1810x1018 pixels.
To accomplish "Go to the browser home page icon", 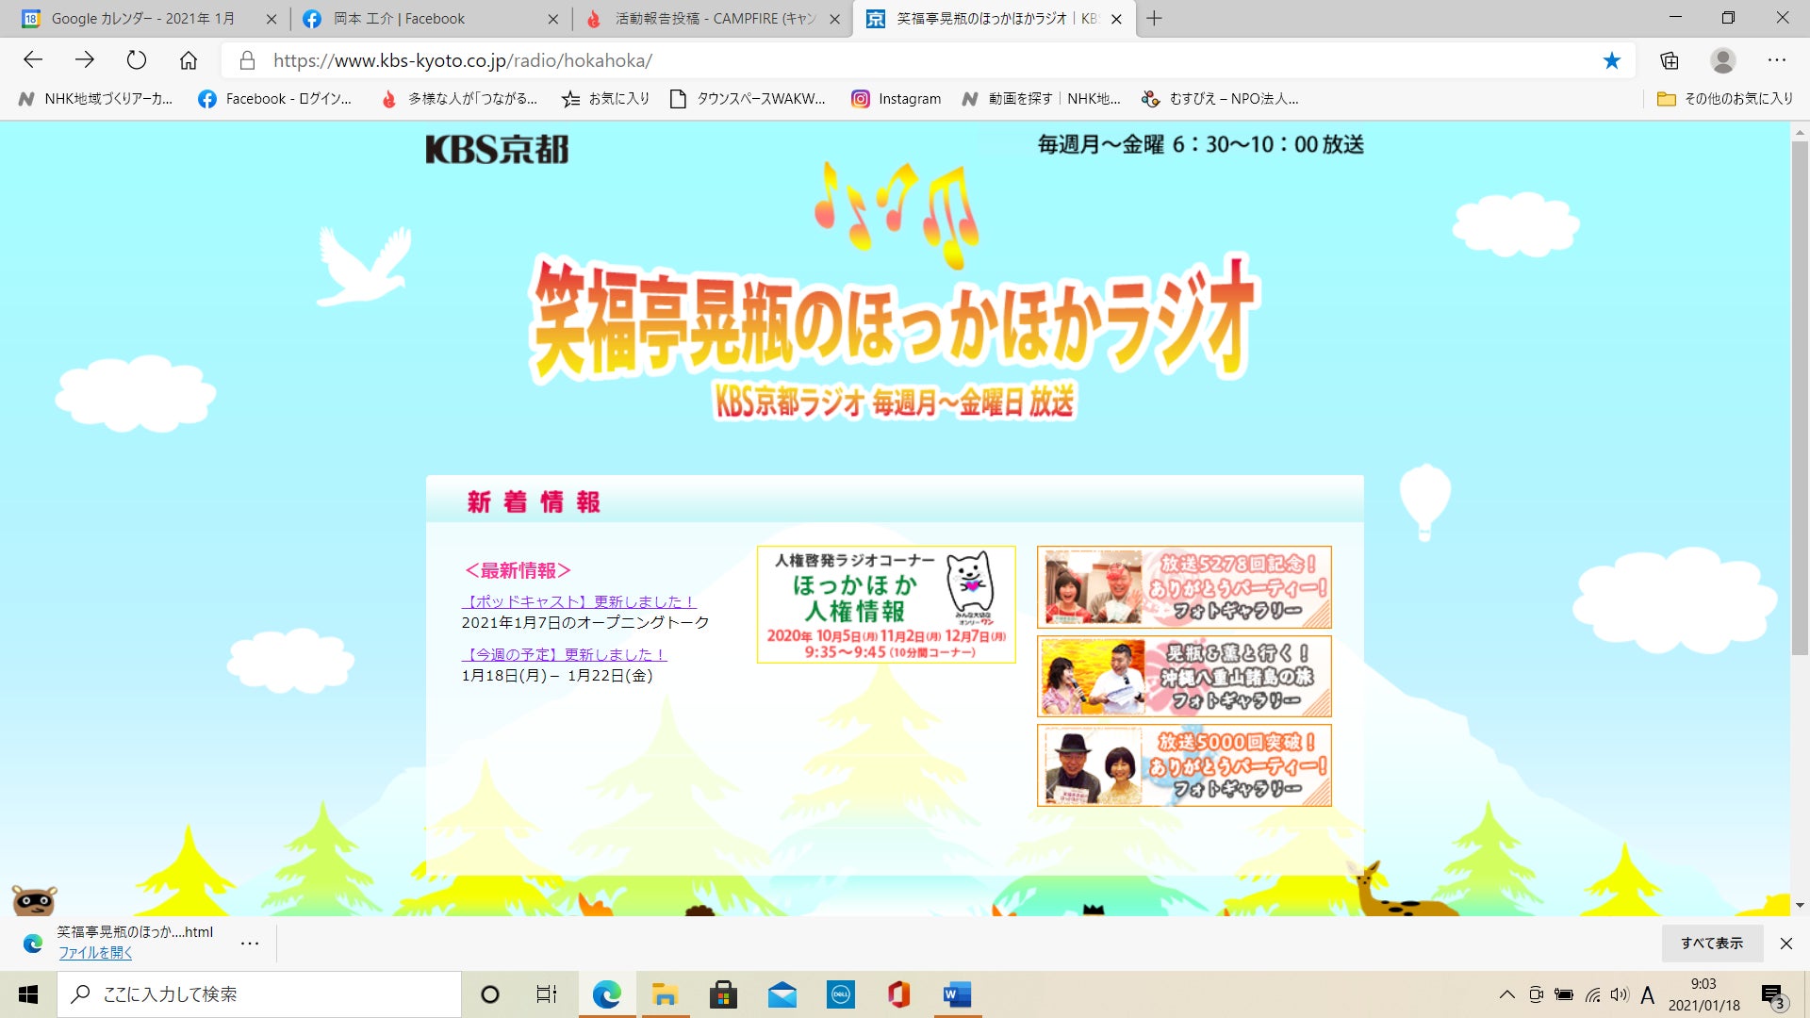I will point(189,60).
